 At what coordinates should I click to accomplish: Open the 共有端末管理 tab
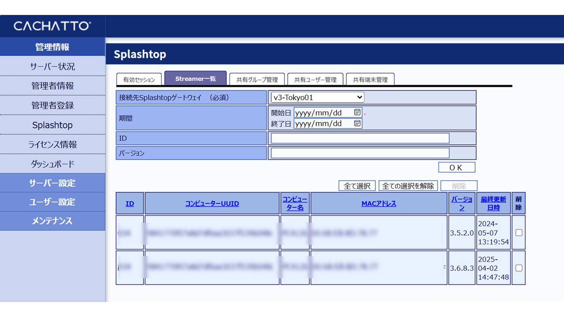click(370, 80)
